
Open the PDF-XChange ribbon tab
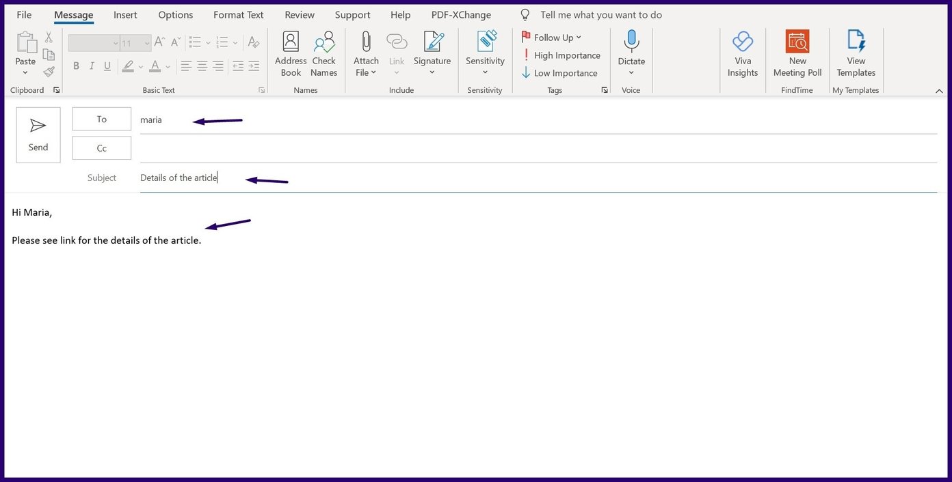pyautogui.click(x=460, y=14)
